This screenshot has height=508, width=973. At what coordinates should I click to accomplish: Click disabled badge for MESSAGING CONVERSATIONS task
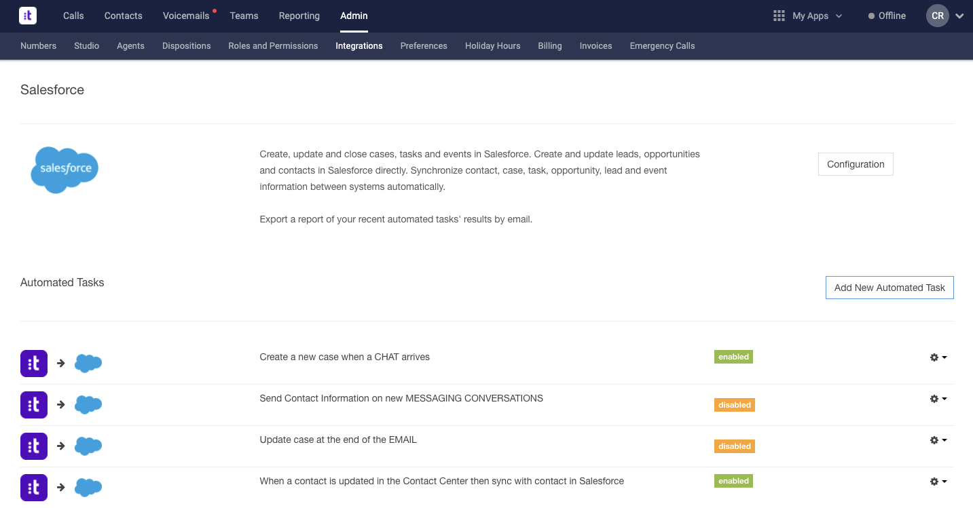click(735, 405)
